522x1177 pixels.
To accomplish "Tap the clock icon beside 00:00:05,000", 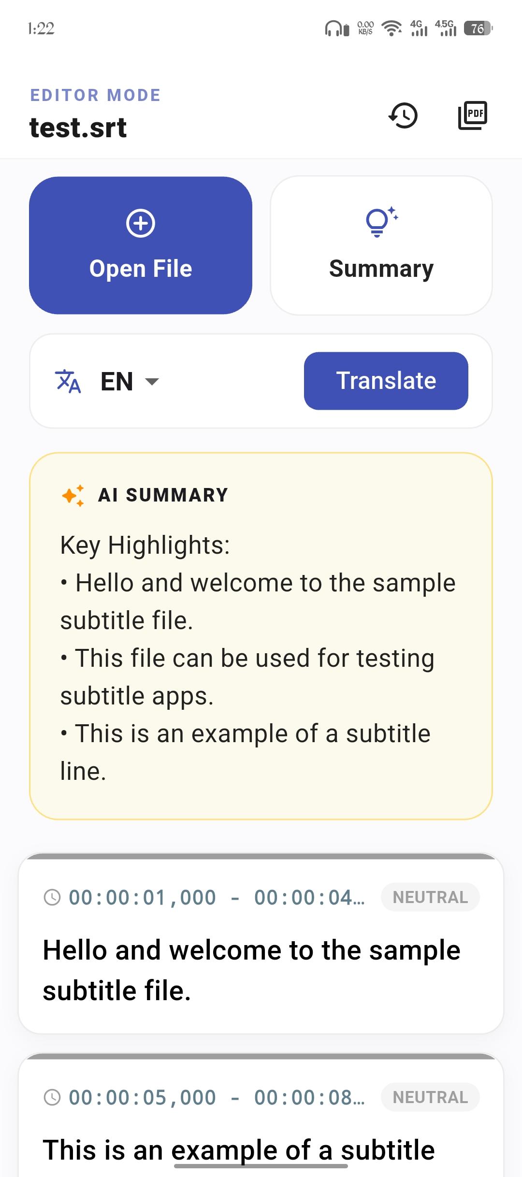I will [x=52, y=1097].
